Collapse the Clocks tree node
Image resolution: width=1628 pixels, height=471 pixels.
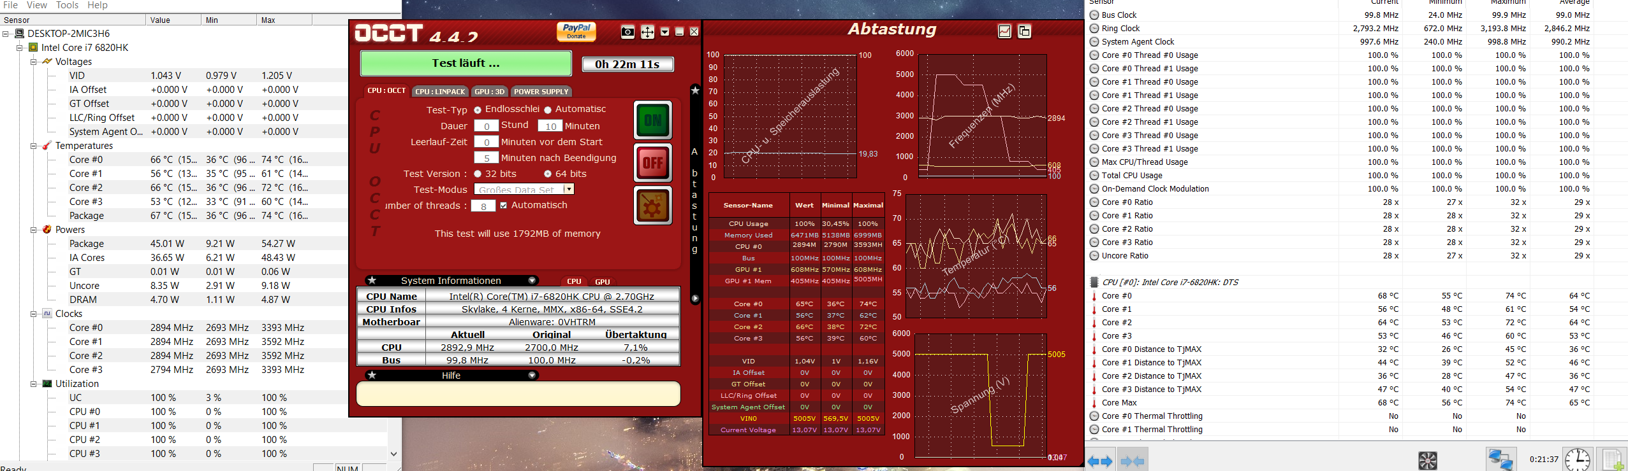point(34,313)
